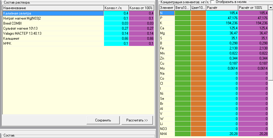The height and width of the screenshot is (138, 273).
Task: Click the 0,187 'от 100%' value for Cu
Action: coord(253,63)
